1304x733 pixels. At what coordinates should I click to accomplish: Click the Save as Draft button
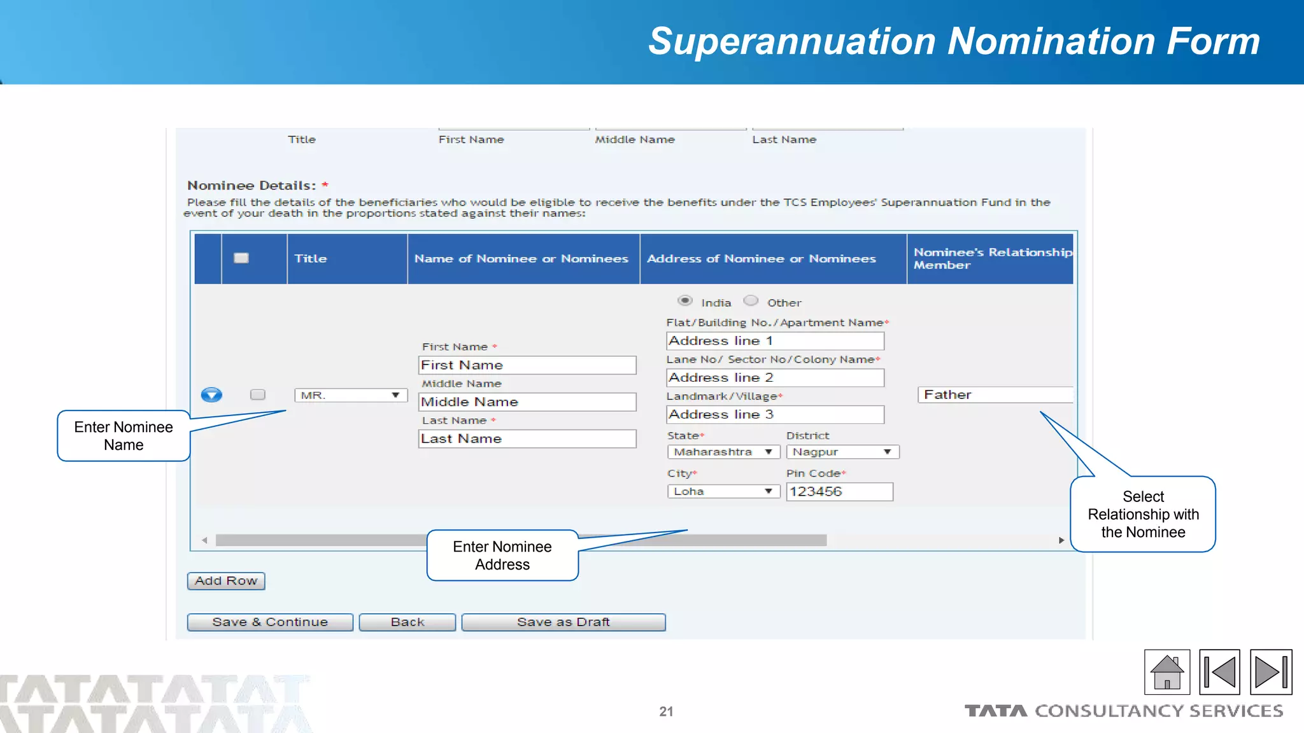[563, 622]
